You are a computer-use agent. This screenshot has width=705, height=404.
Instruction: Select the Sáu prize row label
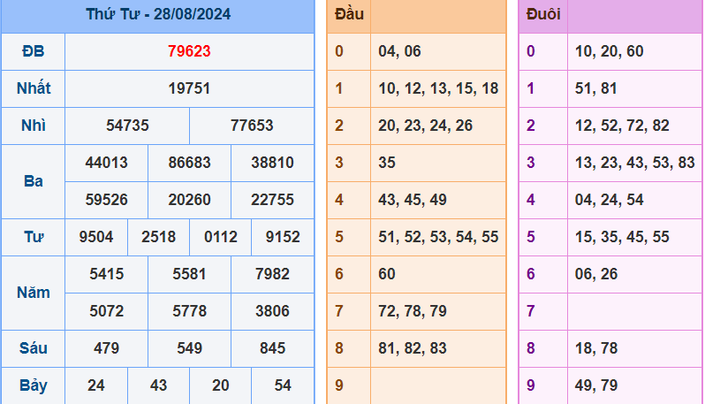coord(34,348)
